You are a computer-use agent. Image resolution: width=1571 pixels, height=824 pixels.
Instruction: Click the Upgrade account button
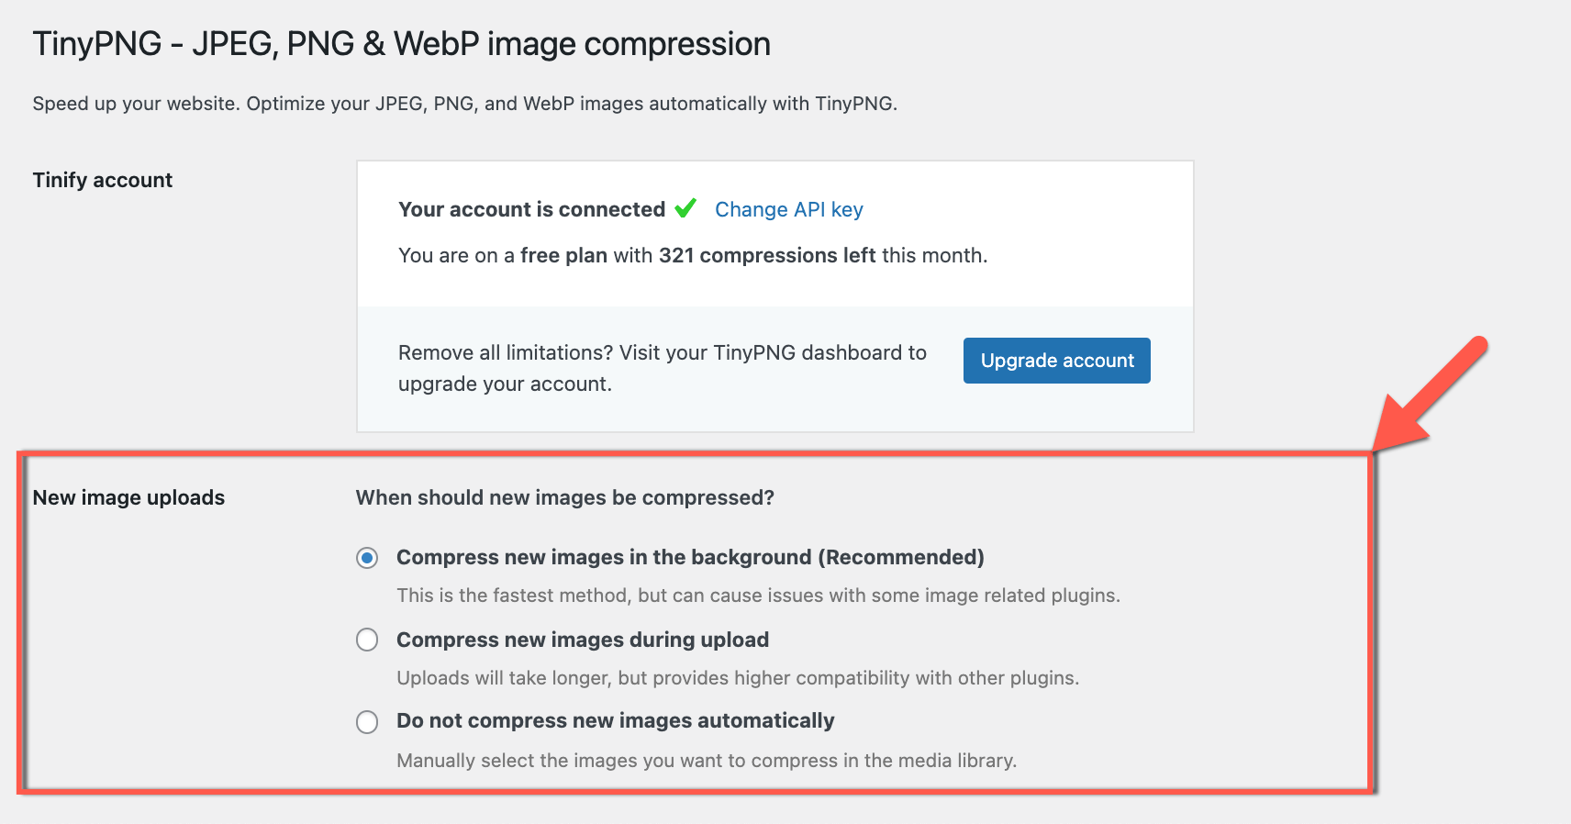pyautogui.click(x=1056, y=361)
